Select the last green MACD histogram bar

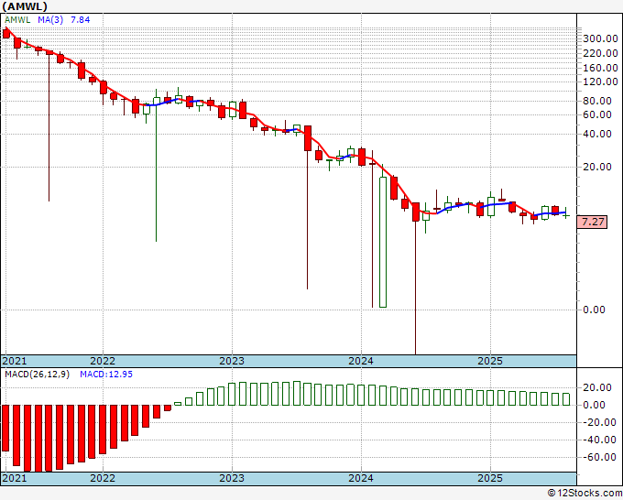(566, 399)
